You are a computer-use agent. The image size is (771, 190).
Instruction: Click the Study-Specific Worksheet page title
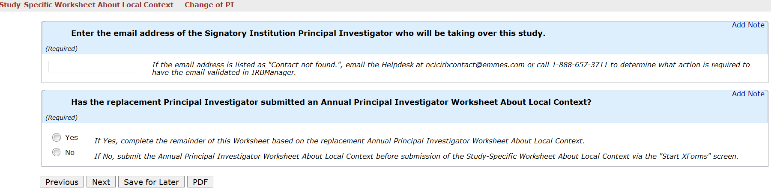tap(117, 5)
